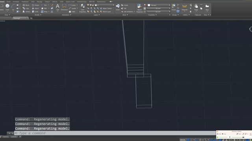252x141 pixels.
Task: Select the Fillet tool
Action: point(44,8)
